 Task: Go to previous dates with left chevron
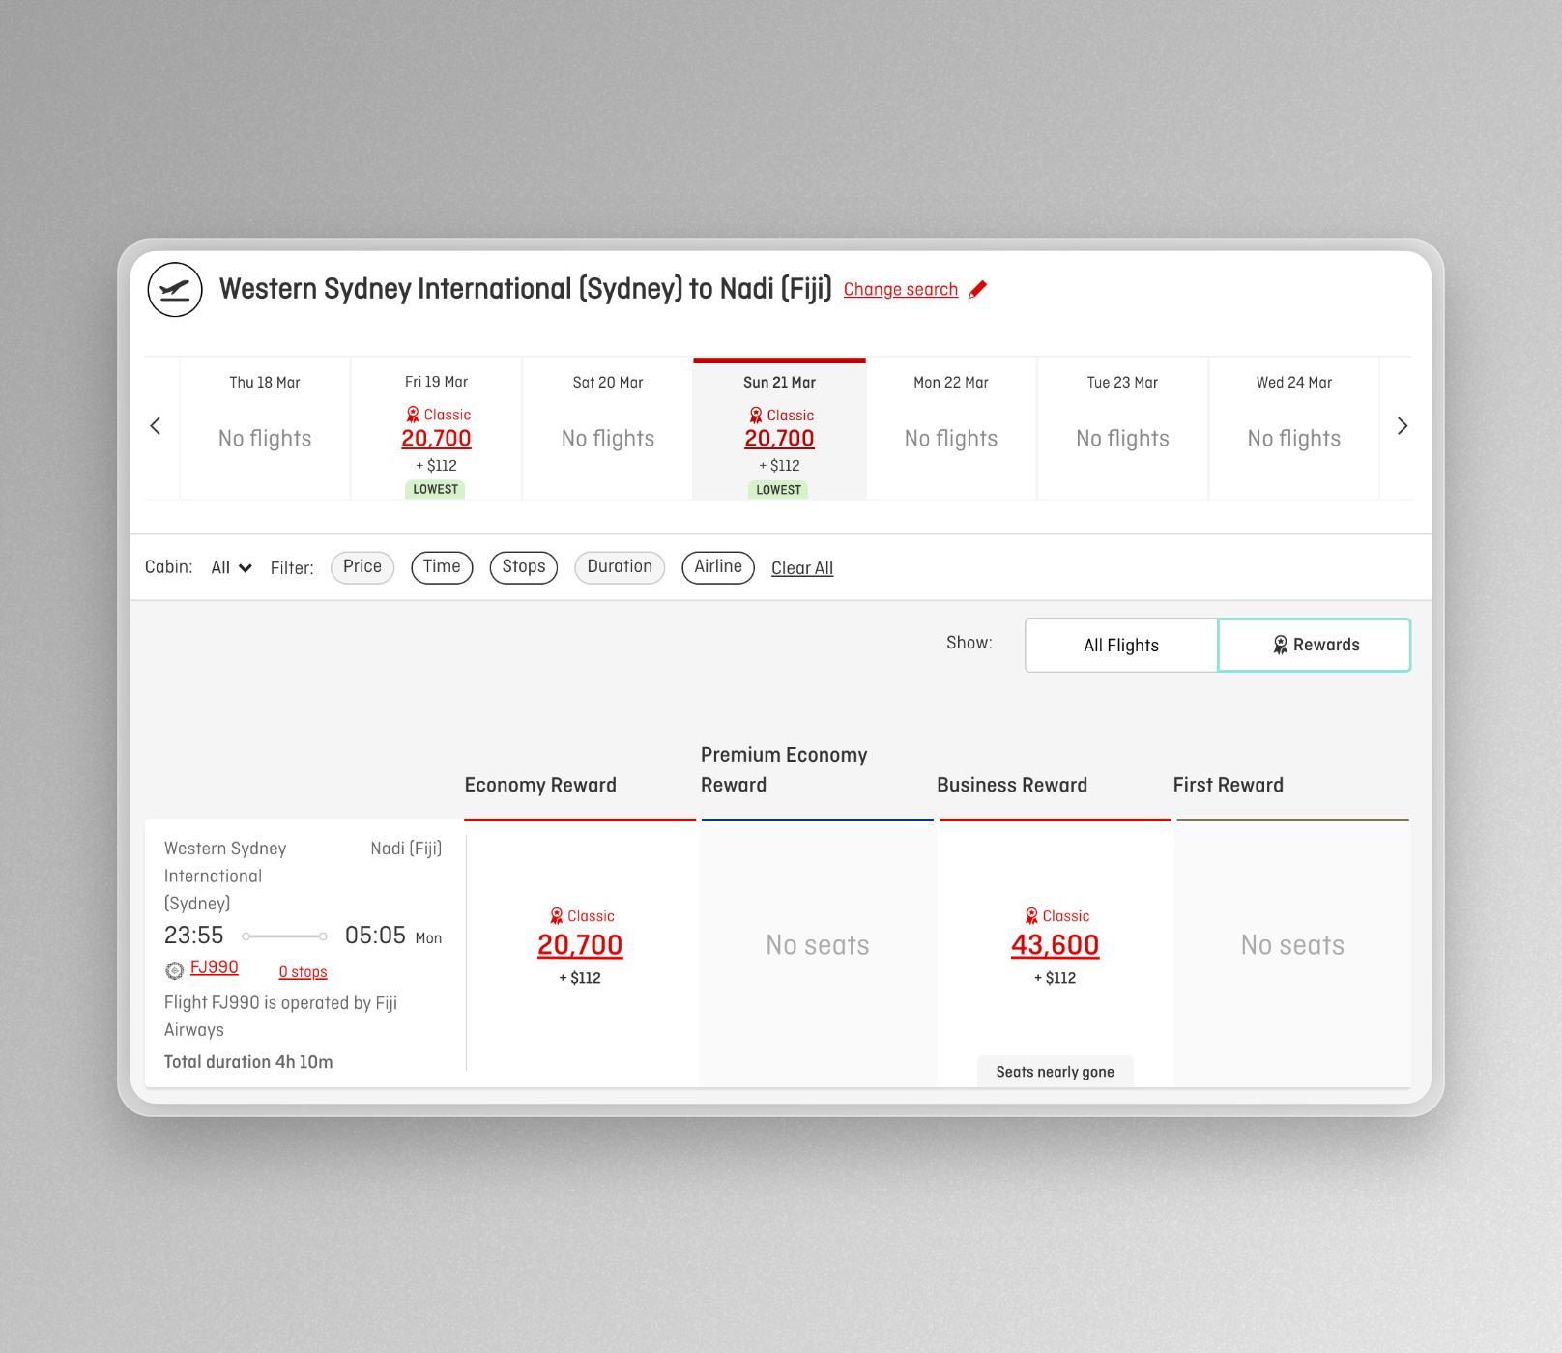(156, 426)
